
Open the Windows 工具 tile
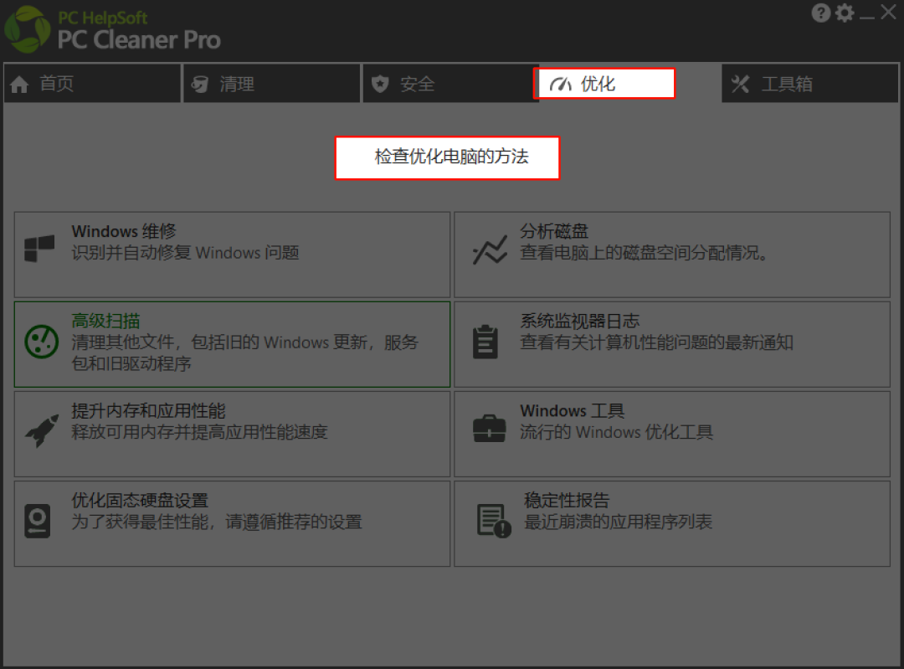point(672,435)
